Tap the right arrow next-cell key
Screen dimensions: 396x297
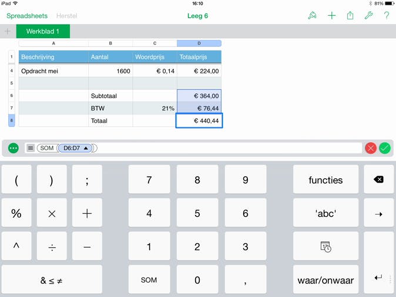[378, 213]
